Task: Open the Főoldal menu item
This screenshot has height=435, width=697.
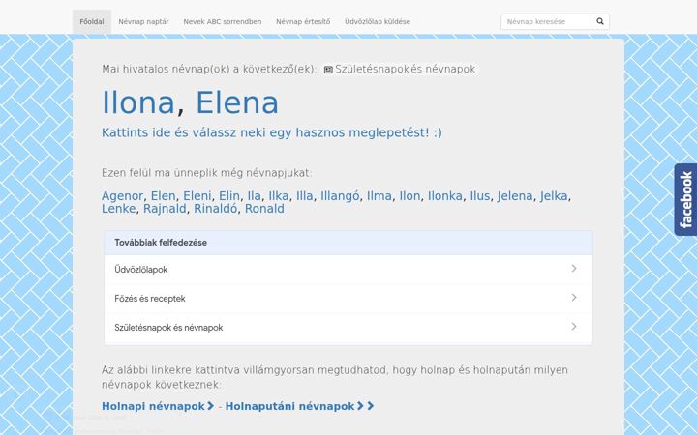Action: click(92, 21)
